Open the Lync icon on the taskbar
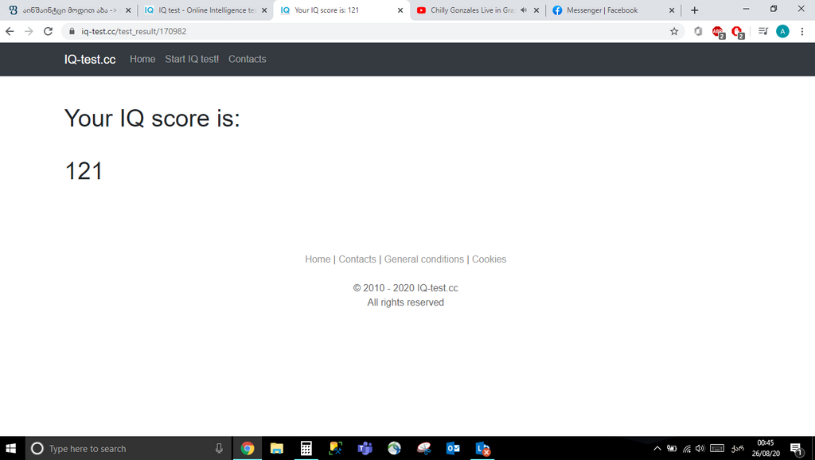 [x=482, y=448]
